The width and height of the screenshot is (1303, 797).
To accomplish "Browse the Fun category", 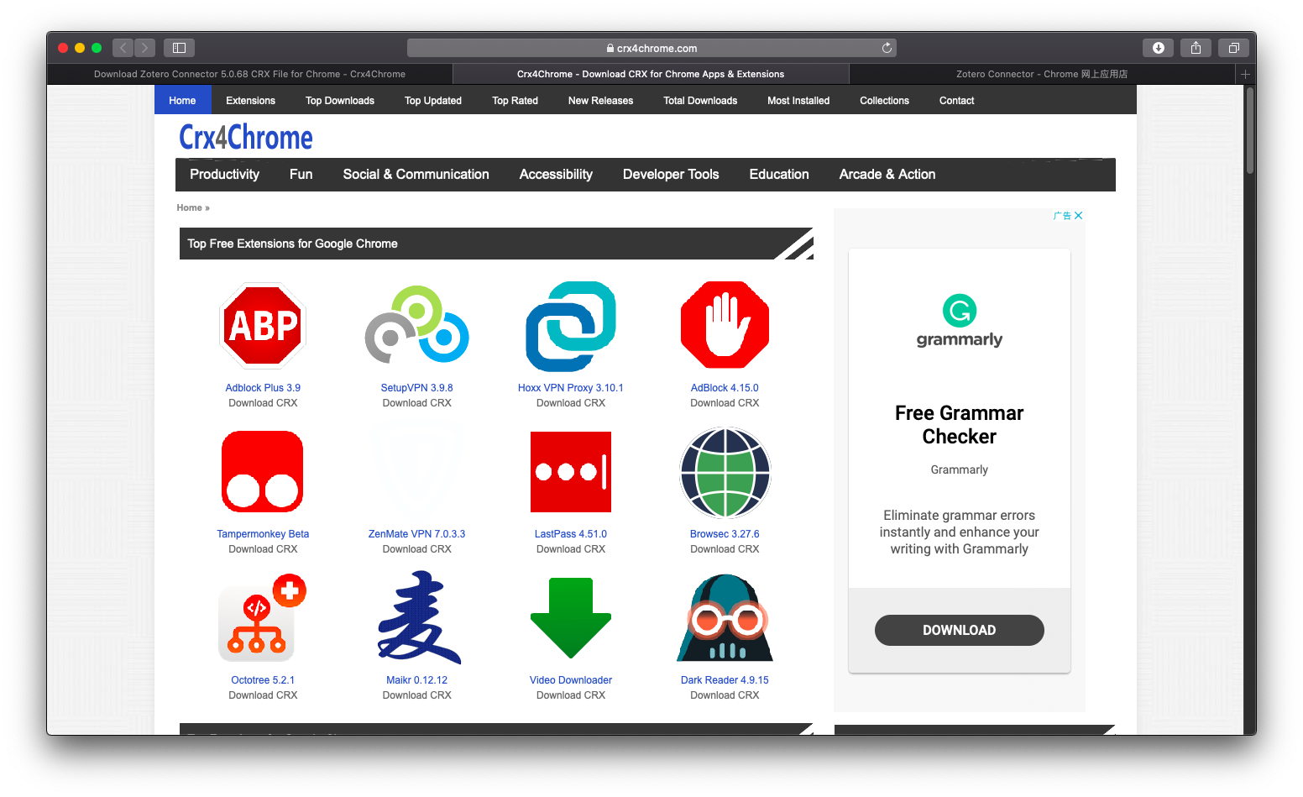I will 301,174.
